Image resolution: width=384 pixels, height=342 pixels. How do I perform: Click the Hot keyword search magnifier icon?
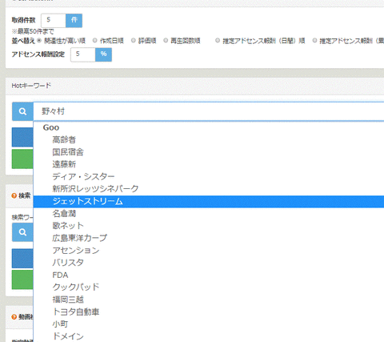coord(22,111)
